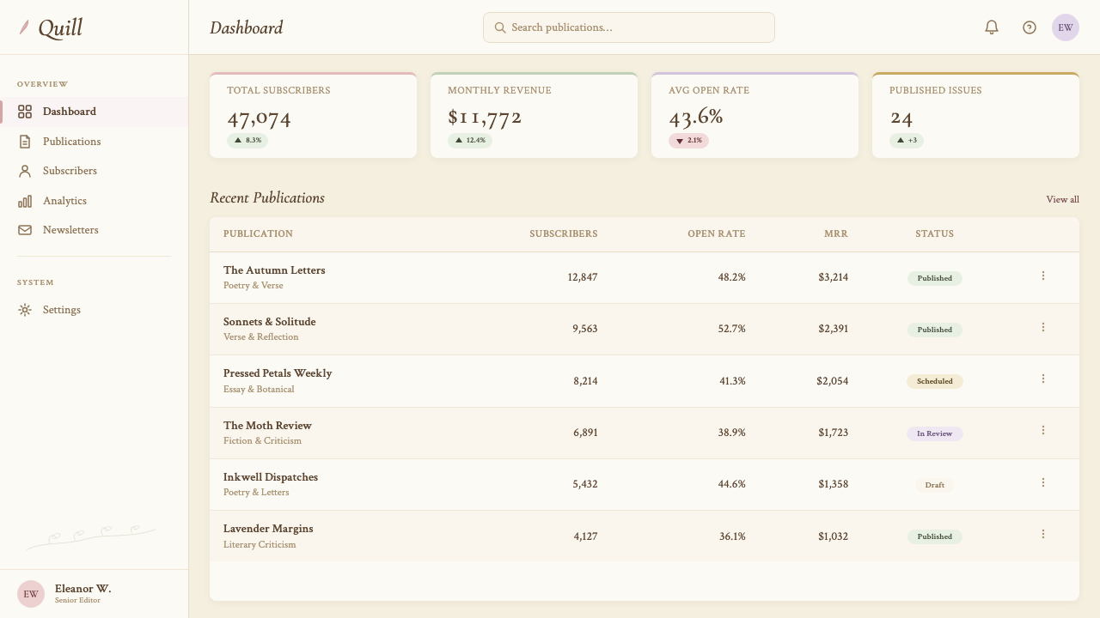Click the Analytics bar chart icon
The width and height of the screenshot is (1100, 618).
click(x=25, y=201)
